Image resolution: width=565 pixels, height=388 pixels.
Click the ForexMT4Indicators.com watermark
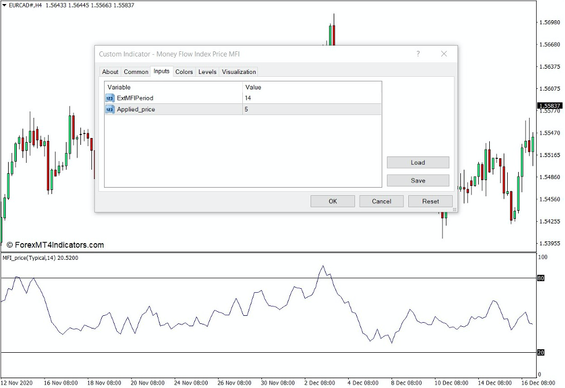coord(54,244)
